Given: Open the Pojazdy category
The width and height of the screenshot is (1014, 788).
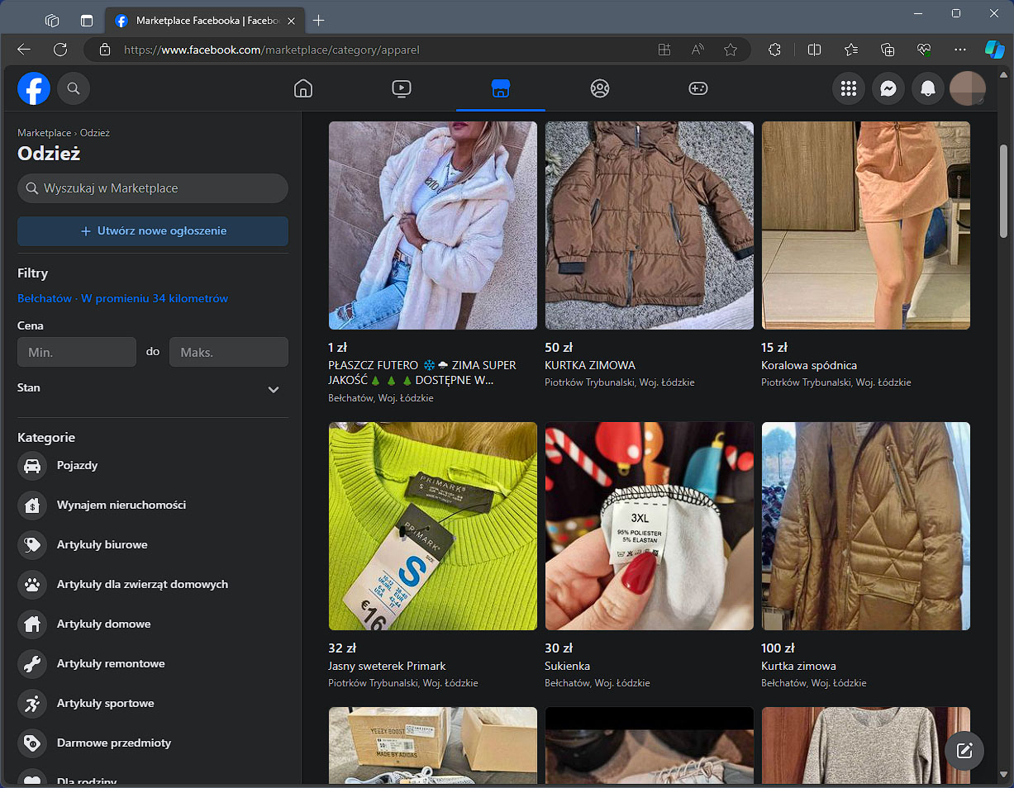Looking at the screenshot, I should coord(153,466).
